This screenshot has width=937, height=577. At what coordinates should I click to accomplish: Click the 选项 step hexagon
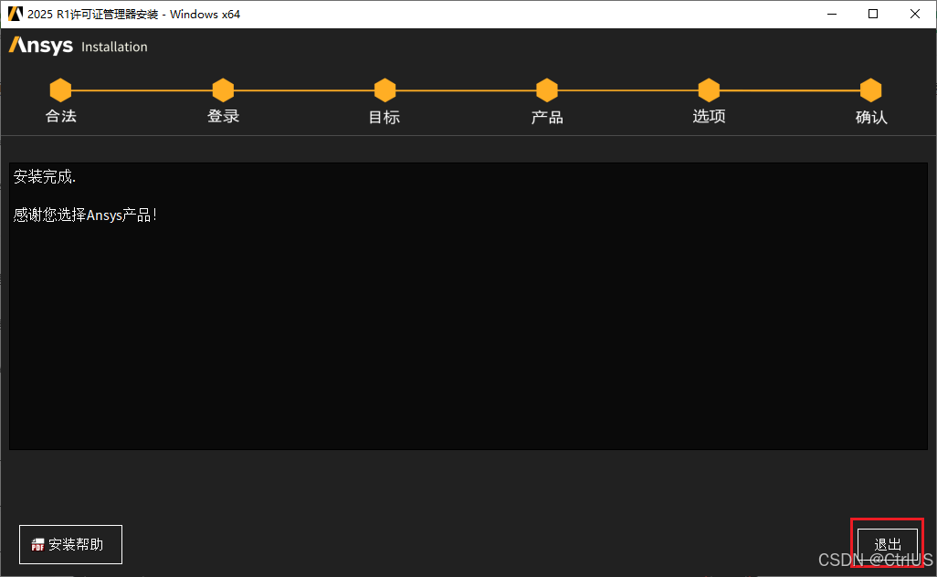coord(709,90)
